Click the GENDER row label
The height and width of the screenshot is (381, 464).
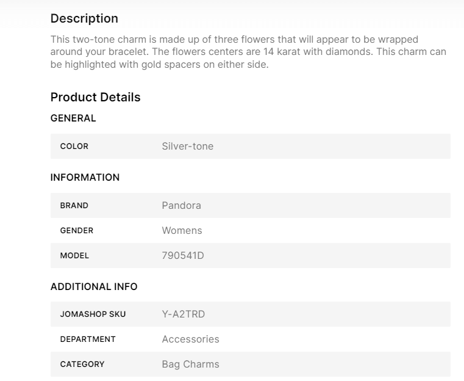76,231
